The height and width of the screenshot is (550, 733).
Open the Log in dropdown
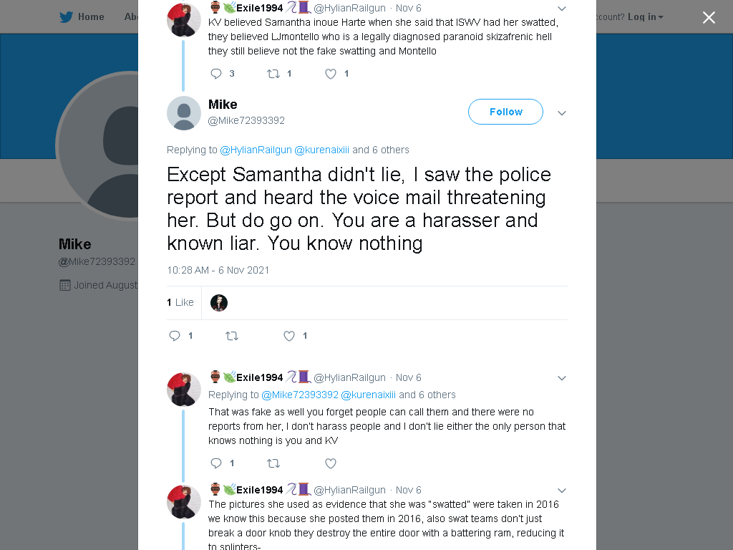[645, 17]
